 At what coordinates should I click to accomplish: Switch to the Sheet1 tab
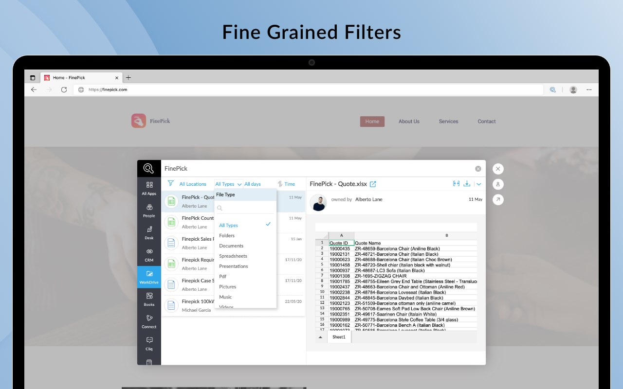339,337
